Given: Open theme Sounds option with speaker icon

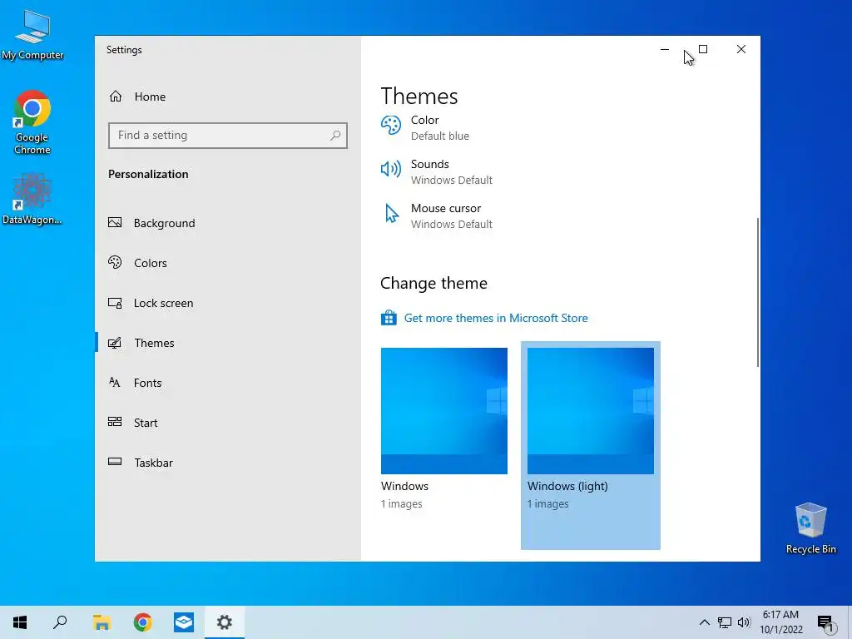Looking at the screenshot, I should tap(437, 171).
